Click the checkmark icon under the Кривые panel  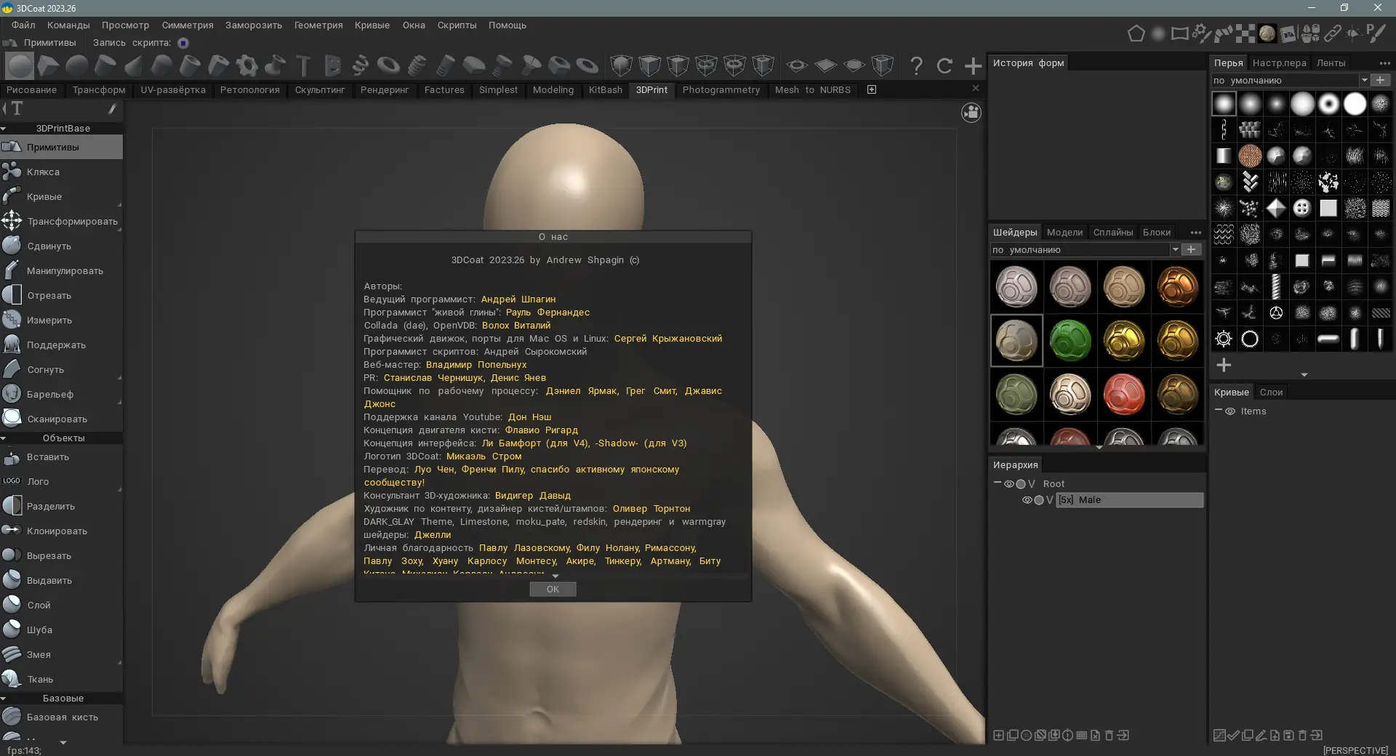(1233, 735)
